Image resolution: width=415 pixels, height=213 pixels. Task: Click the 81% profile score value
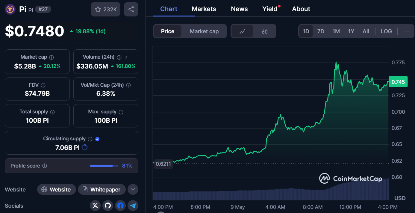[x=127, y=166]
